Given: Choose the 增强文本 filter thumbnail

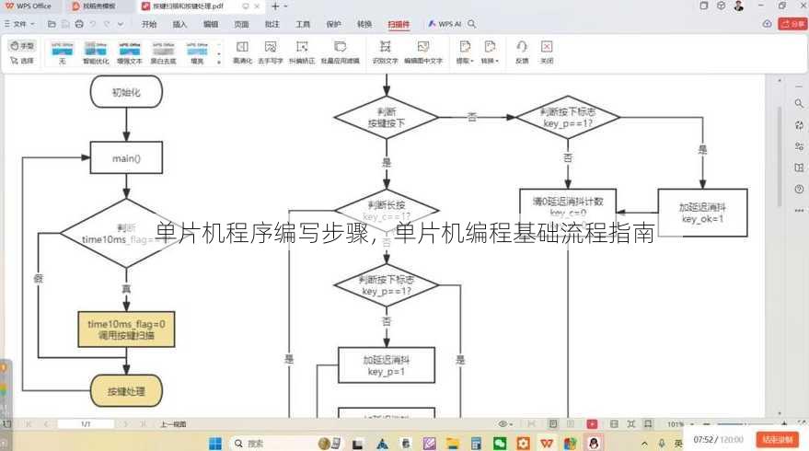Looking at the screenshot, I should coord(130,52).
